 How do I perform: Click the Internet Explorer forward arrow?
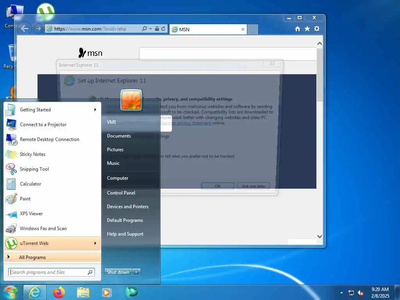coord(38,29)
